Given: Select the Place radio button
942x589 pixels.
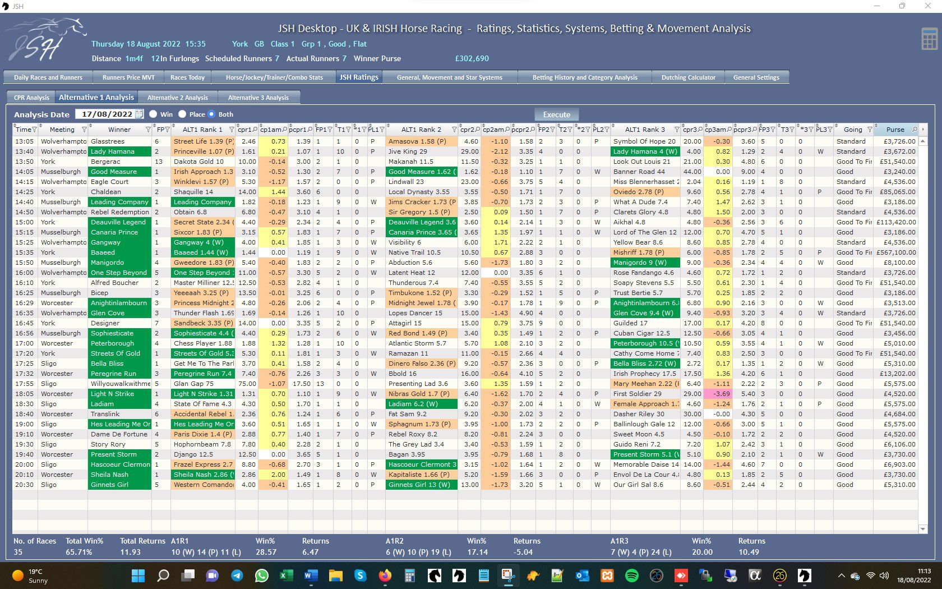Looking at the screenshot, I should coord(182,114).
